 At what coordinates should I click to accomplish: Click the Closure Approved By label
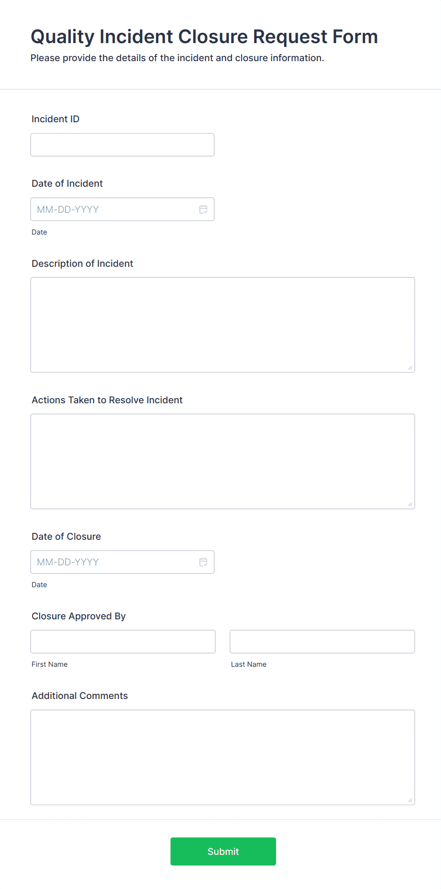point(78,616)
